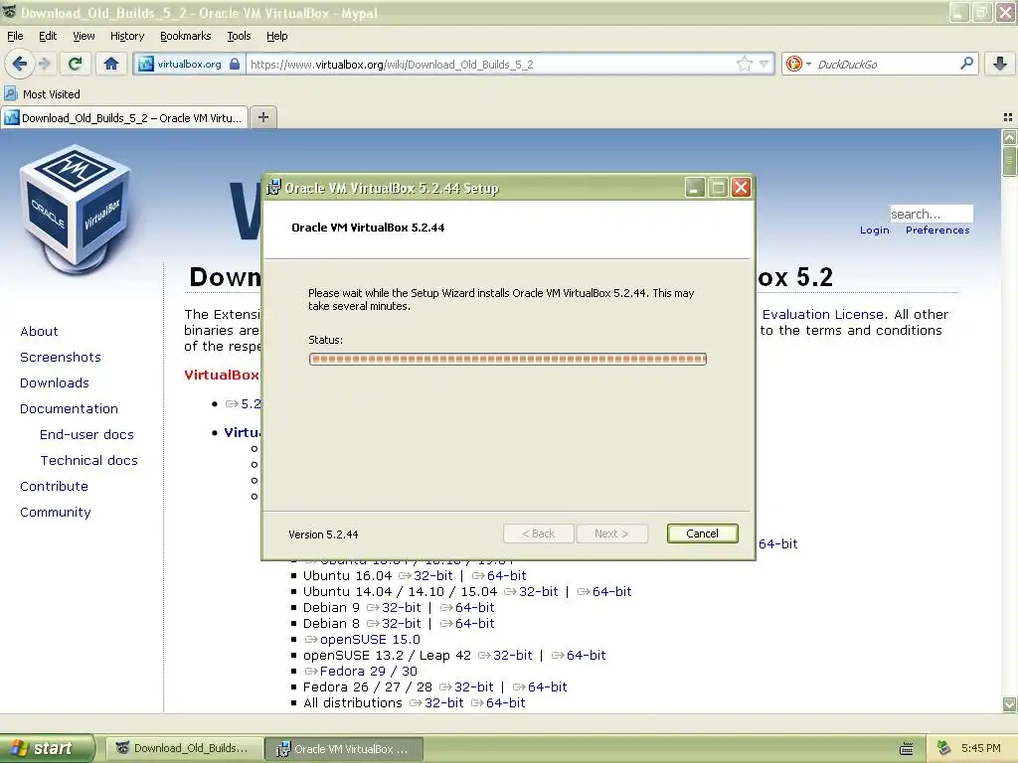Open the URL history dropdown arrow
Image resolution: width=1018 pixels, height=763 pixels.
[x=764, y=64]
